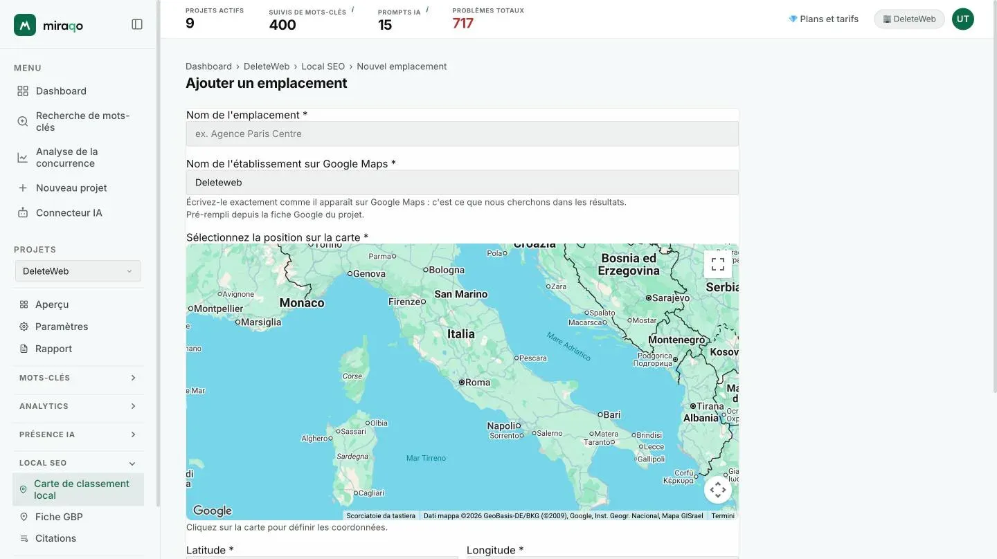Focus the Nom de l'emplacement field

pos(462,134)
